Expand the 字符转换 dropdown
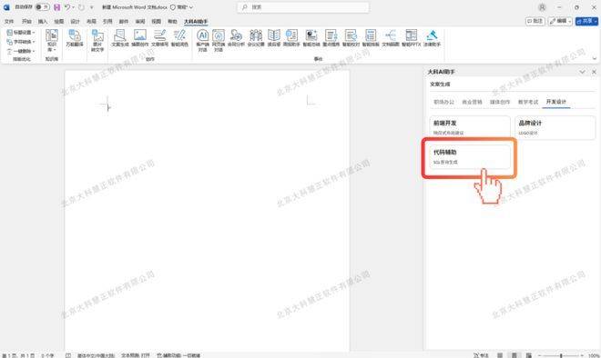The image size is (601, 358). pos(21,42)
